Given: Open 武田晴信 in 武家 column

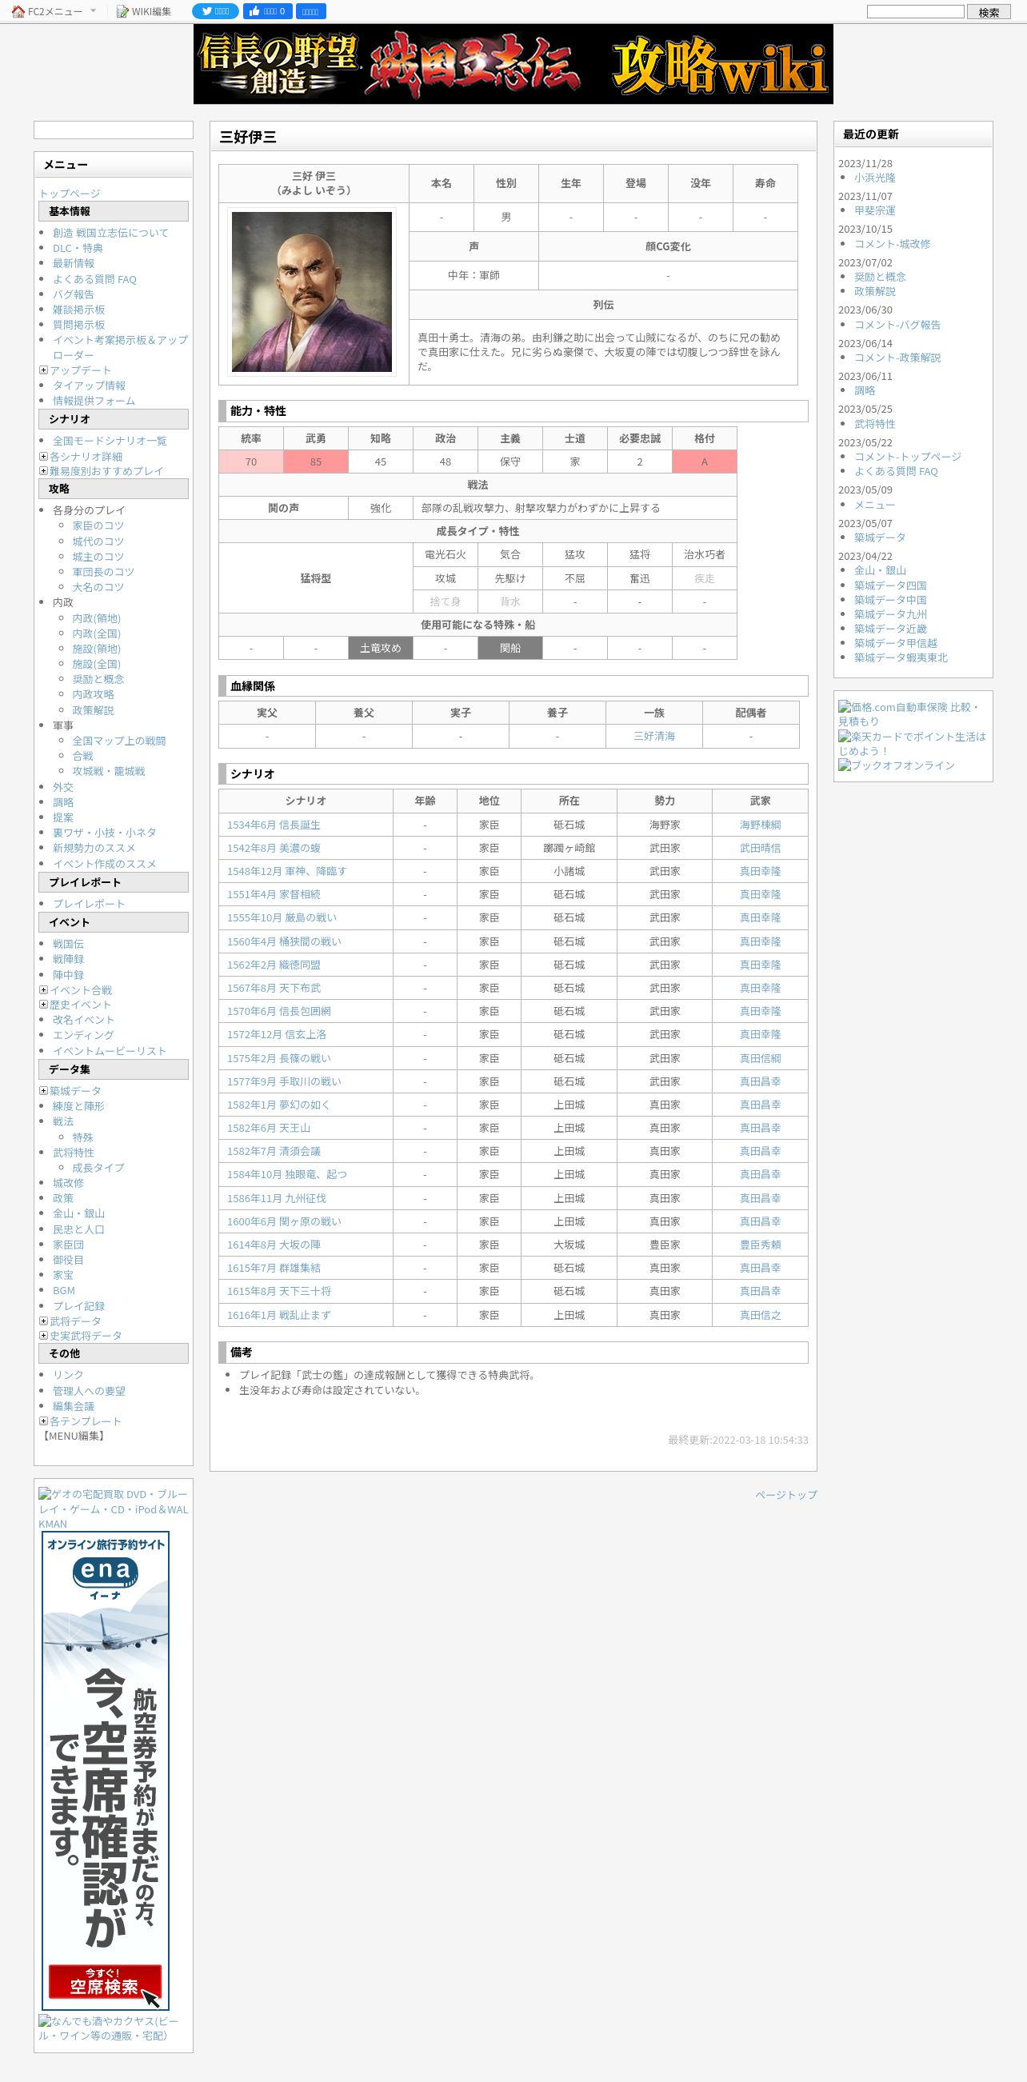Looking at the screenshot, I should (x=761, y=849).
